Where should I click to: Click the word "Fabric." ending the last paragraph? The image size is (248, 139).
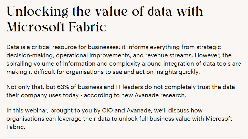point(16,126)
